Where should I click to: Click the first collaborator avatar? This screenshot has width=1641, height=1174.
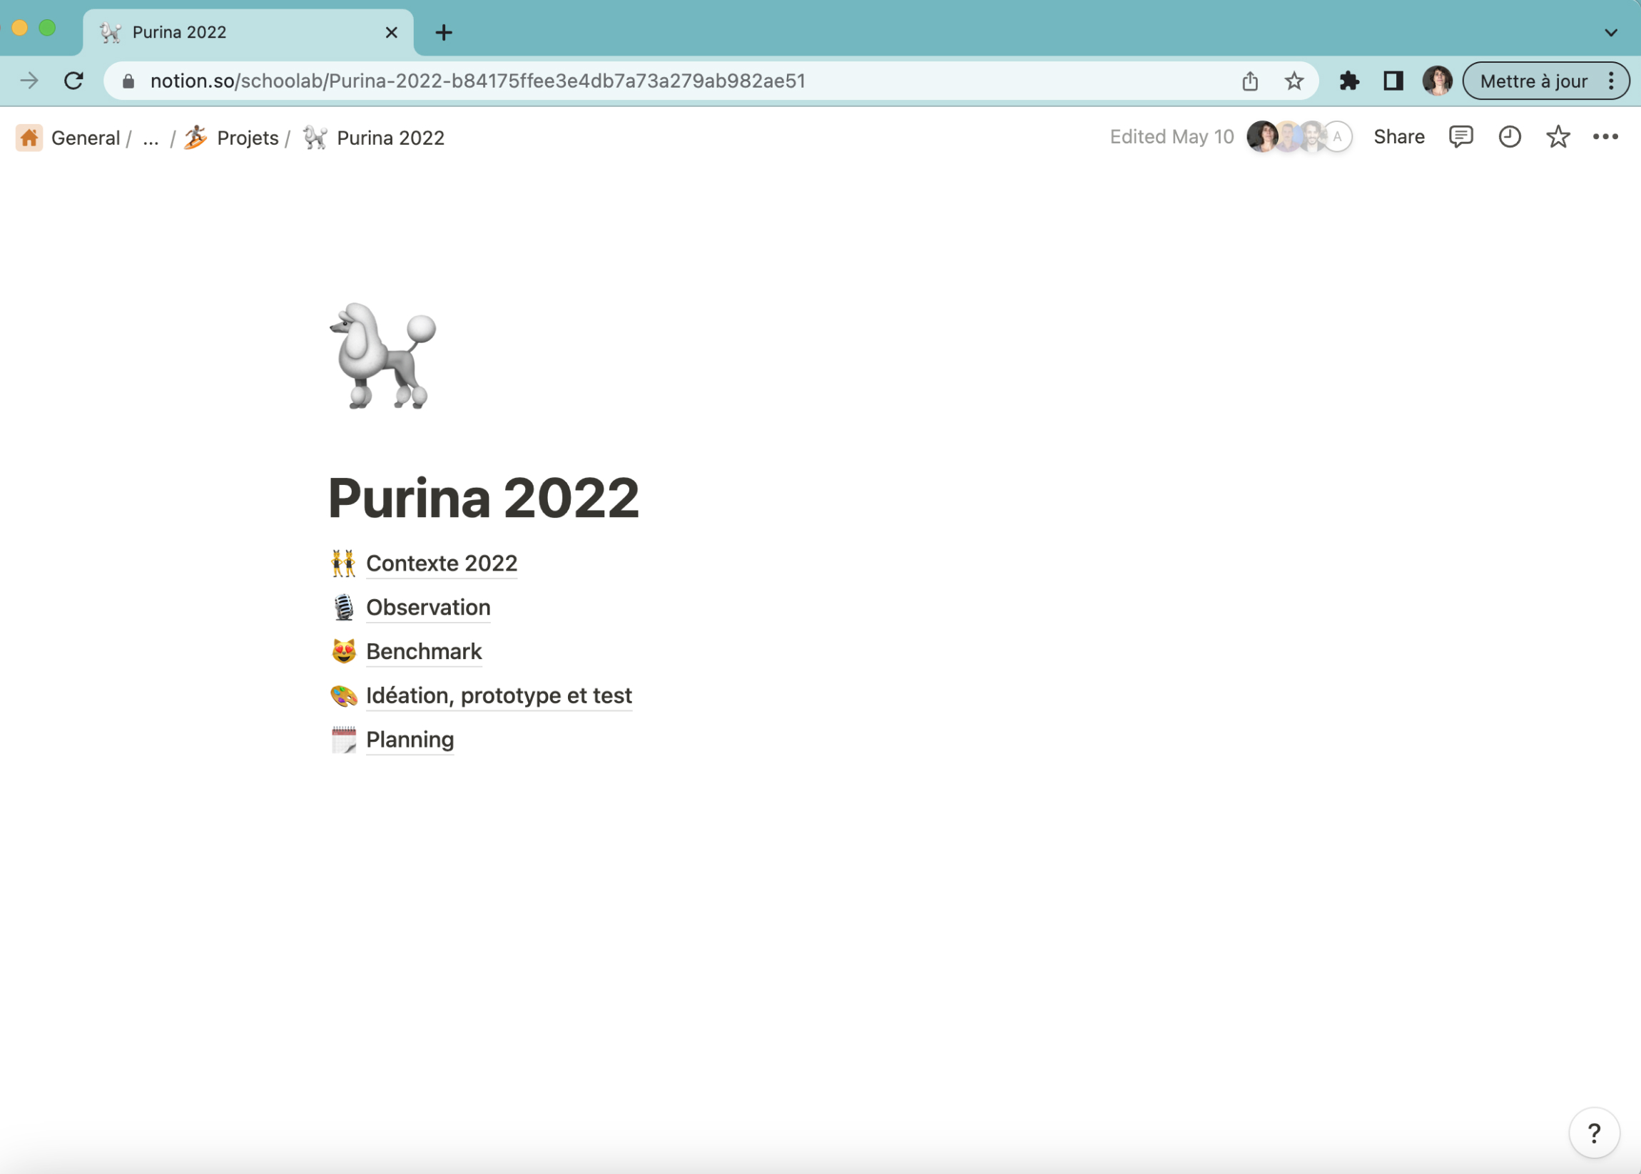[x=1262, y=137]
